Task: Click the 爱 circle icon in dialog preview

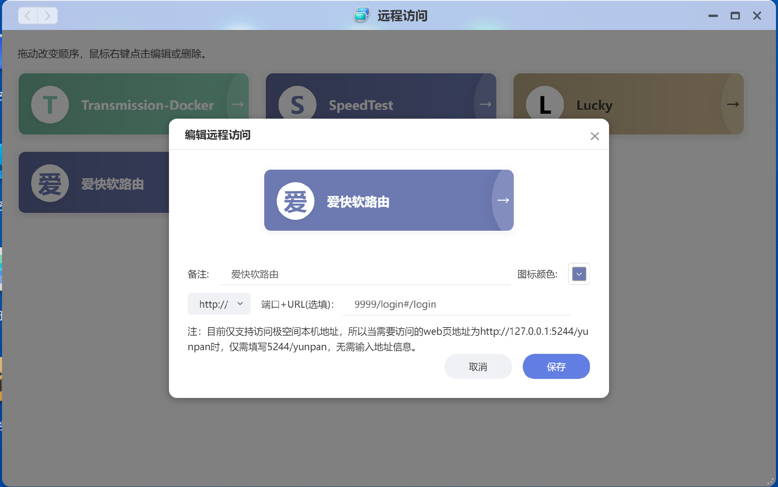Action: click(x=295, y=201)
